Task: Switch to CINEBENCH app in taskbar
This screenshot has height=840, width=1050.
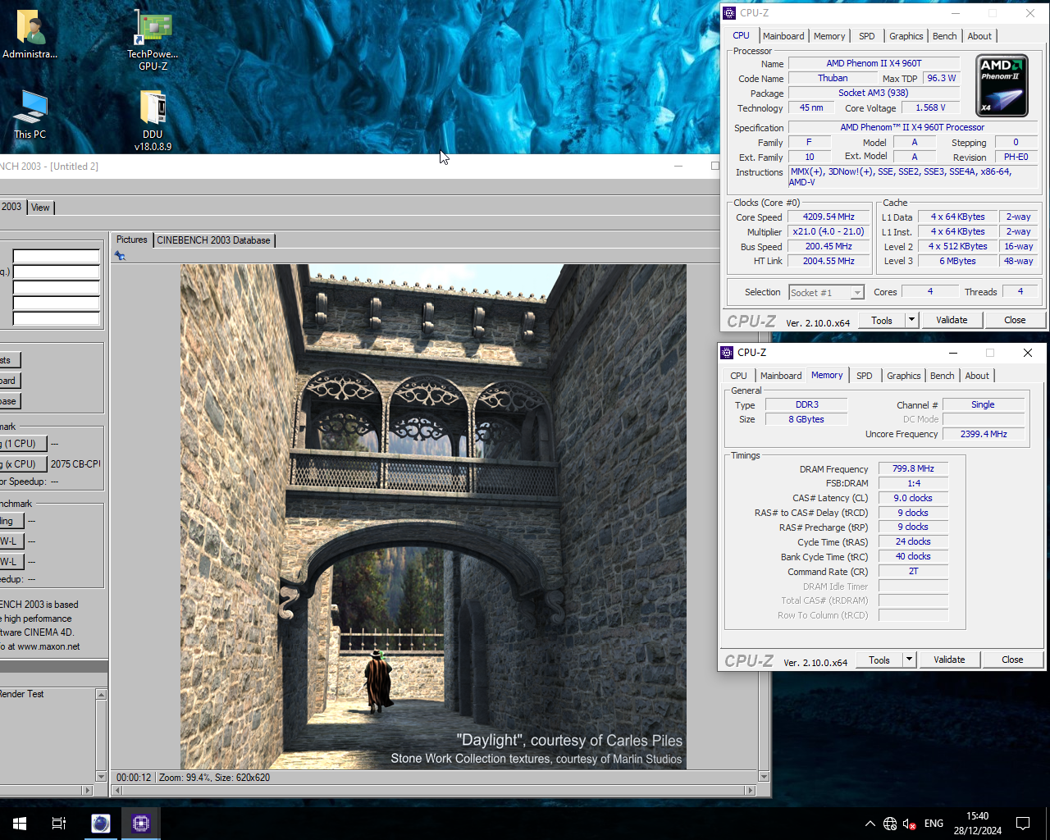Action: tap(101, 823)
